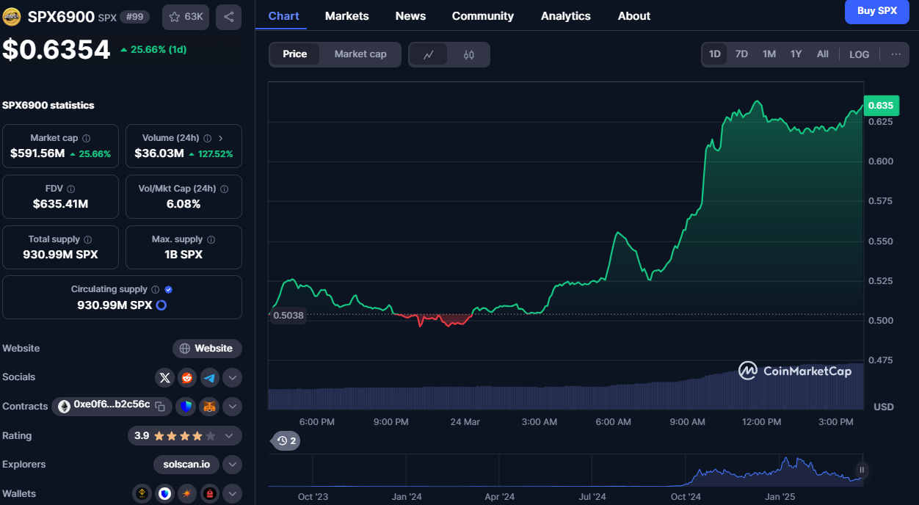The height and width of the screenshot is (505, 919).
Task: Click the Buy SPX button
Action: (x=876, y=11)
